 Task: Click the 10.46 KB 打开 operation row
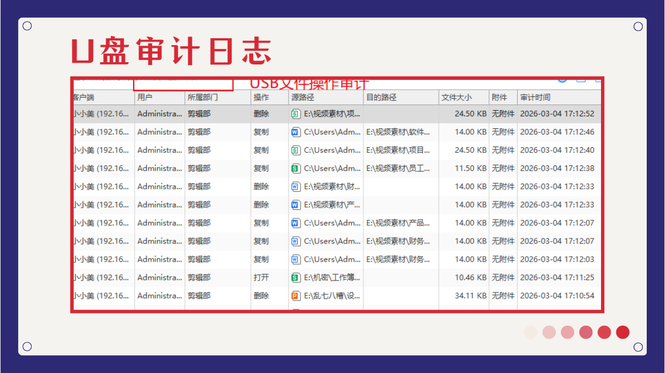pos(337,278)
